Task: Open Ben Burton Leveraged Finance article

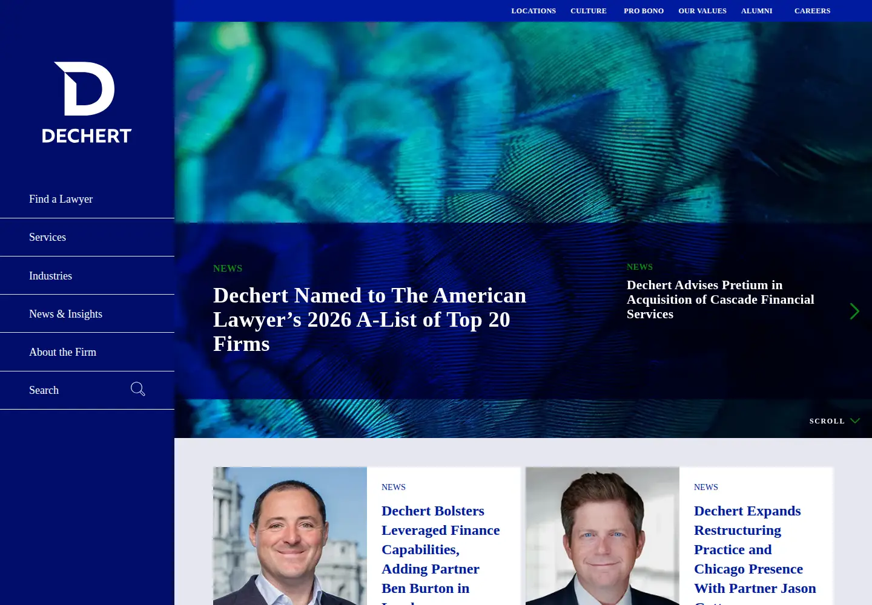Action: (x=441, y=554)
